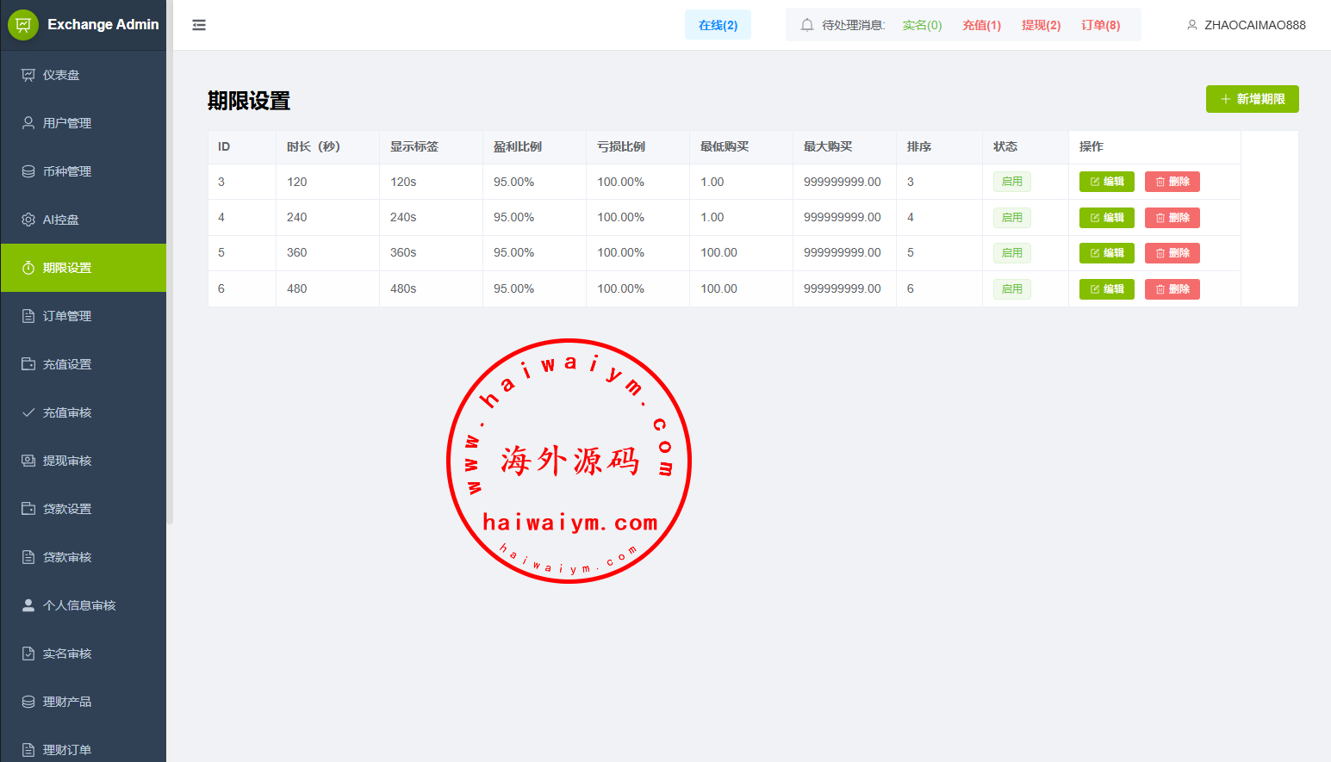This screenshot has height=762, width=1331.
Task: Click the 在线(2) online users badge
Action: tap(718, 25)
